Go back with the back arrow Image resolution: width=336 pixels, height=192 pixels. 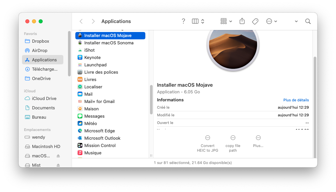tap(81, 21)
